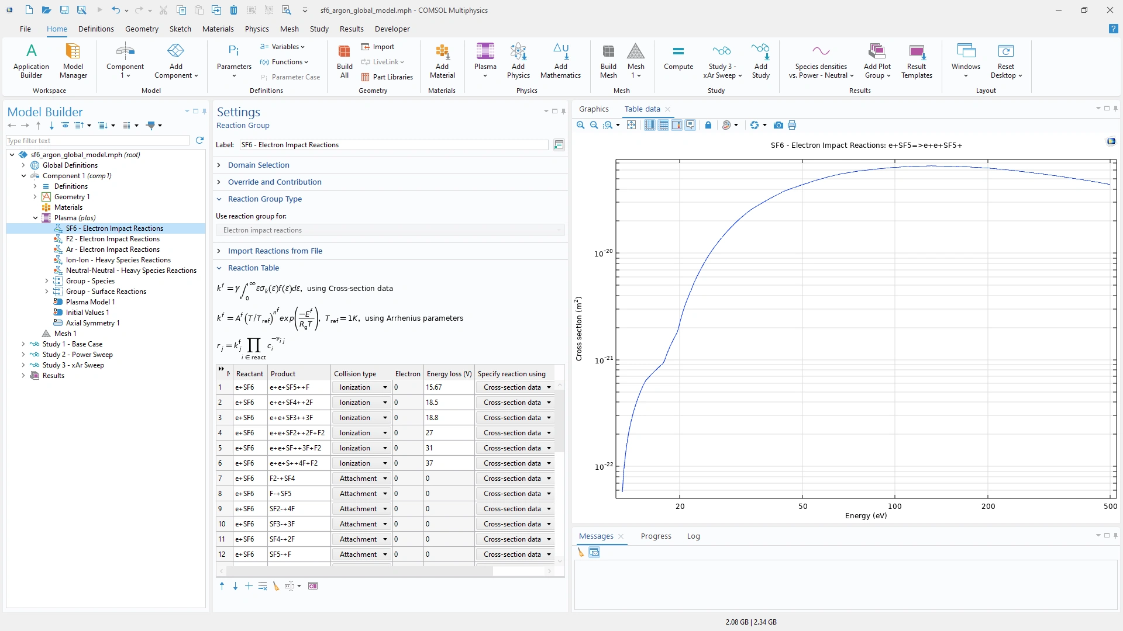Image resolution: width=1123 pixels, height=631 pixels.
Task: Take a plot snapshot with camera icon
Action: coord(778,125)
